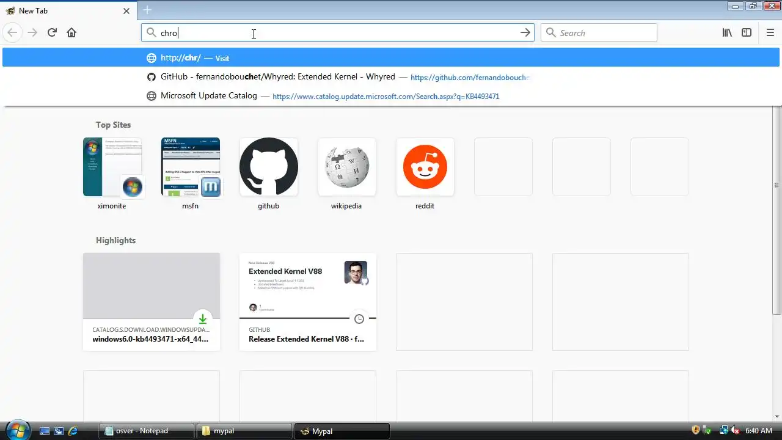Open the ximonite top site tile
Screen dimensions: 782x440
112,167
